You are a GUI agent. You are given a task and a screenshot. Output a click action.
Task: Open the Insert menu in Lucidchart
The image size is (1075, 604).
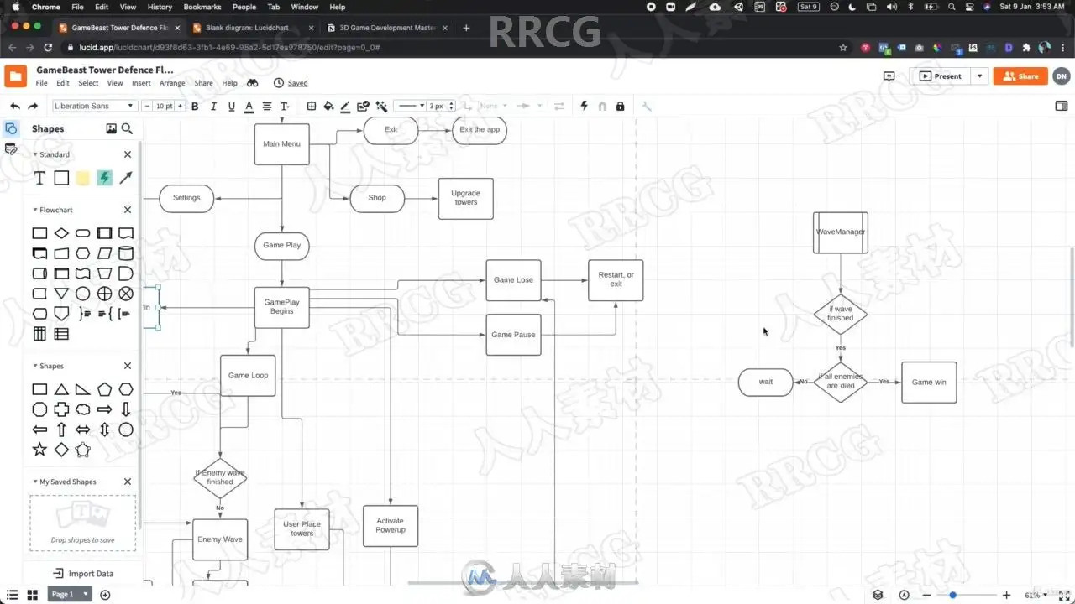(141, 83)
